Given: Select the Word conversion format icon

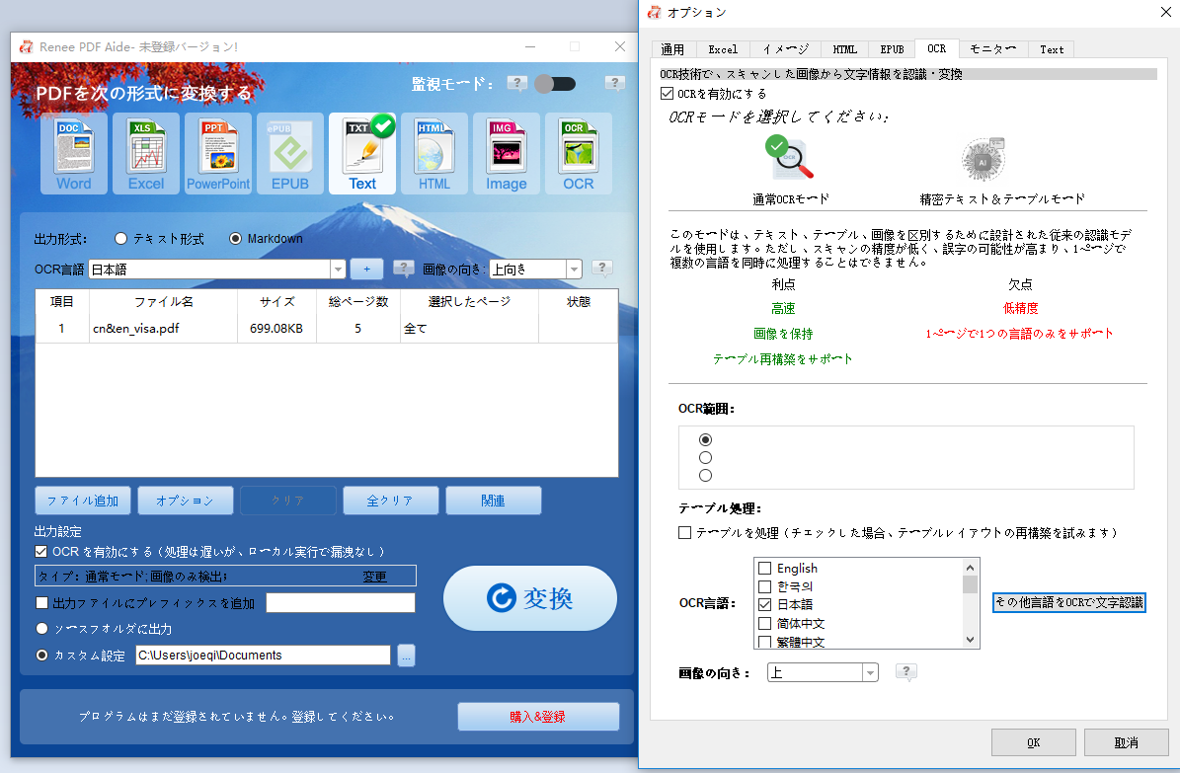Looking at the screenshot, I should click(73, 153).
